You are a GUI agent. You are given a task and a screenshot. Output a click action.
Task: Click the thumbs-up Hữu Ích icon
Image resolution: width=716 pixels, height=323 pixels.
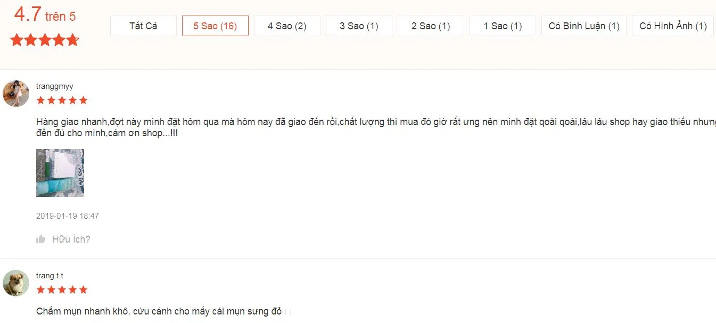tap(41, 238)
